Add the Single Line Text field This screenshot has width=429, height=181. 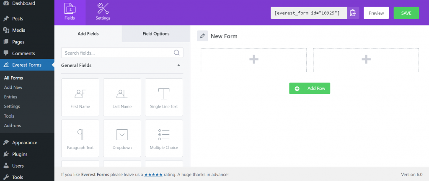point(164,98)
